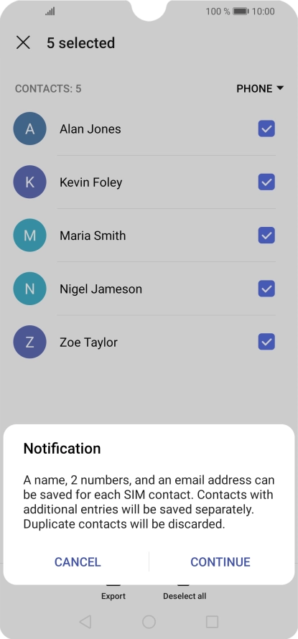This screenshot has height=639, width=298.
Task: Tap Kevin Foley avatar icon
Action: [29, 182]
